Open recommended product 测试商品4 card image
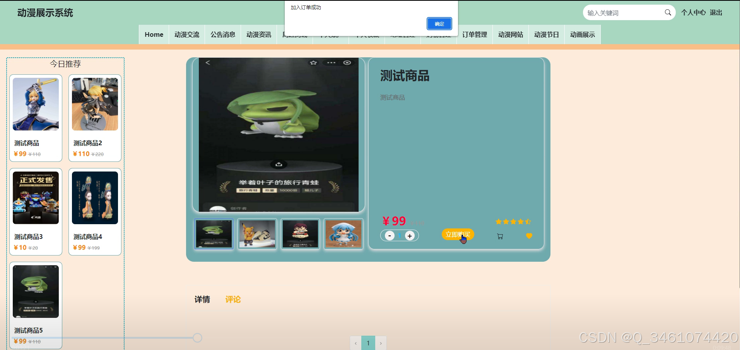 [95, 198]
